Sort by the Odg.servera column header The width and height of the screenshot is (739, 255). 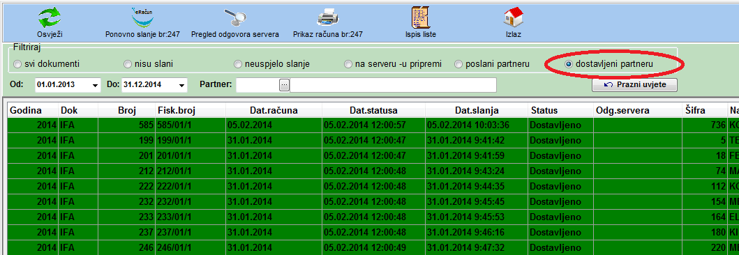point(637,111)
